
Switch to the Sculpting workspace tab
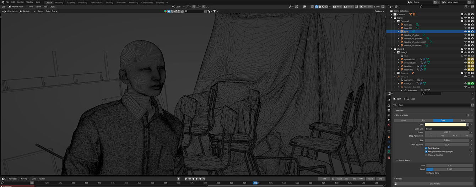coord(70,2)
